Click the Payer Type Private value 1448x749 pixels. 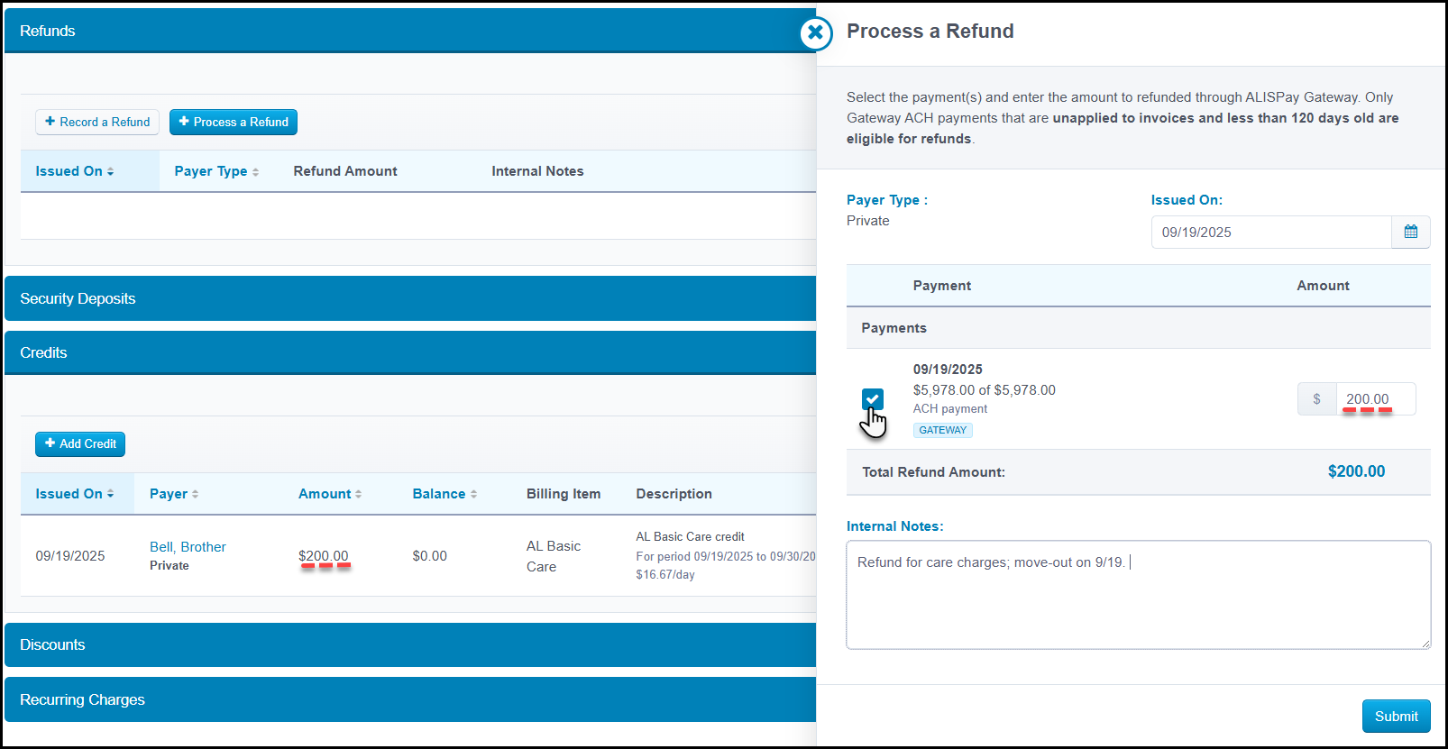(867, 221)
